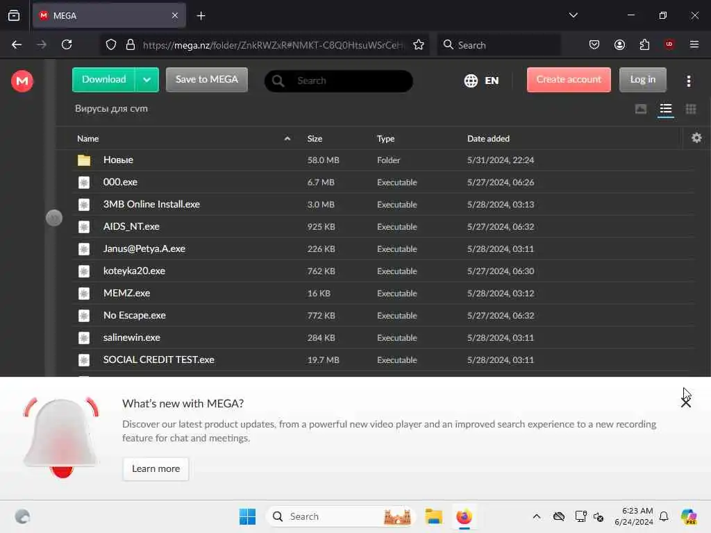
Task: Open the Firefox View icon
Action: [x=14, y=15]
